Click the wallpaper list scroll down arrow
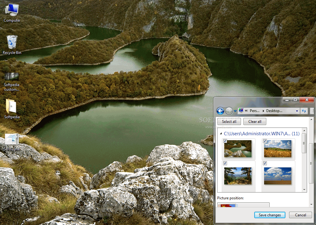This screenshot has height=225, width=316. pos(304,190)
